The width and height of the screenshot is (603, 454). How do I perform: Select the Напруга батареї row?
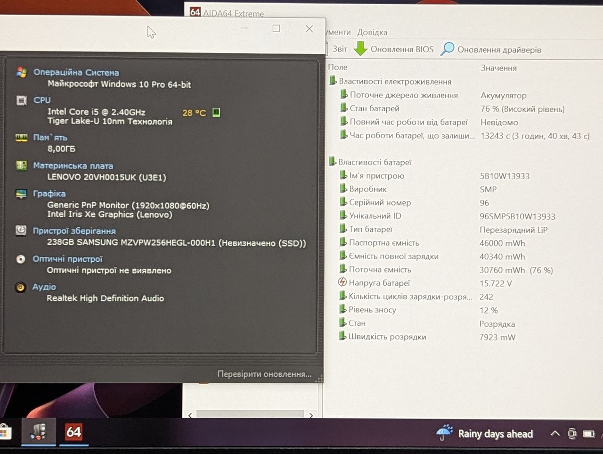point(464,283)
